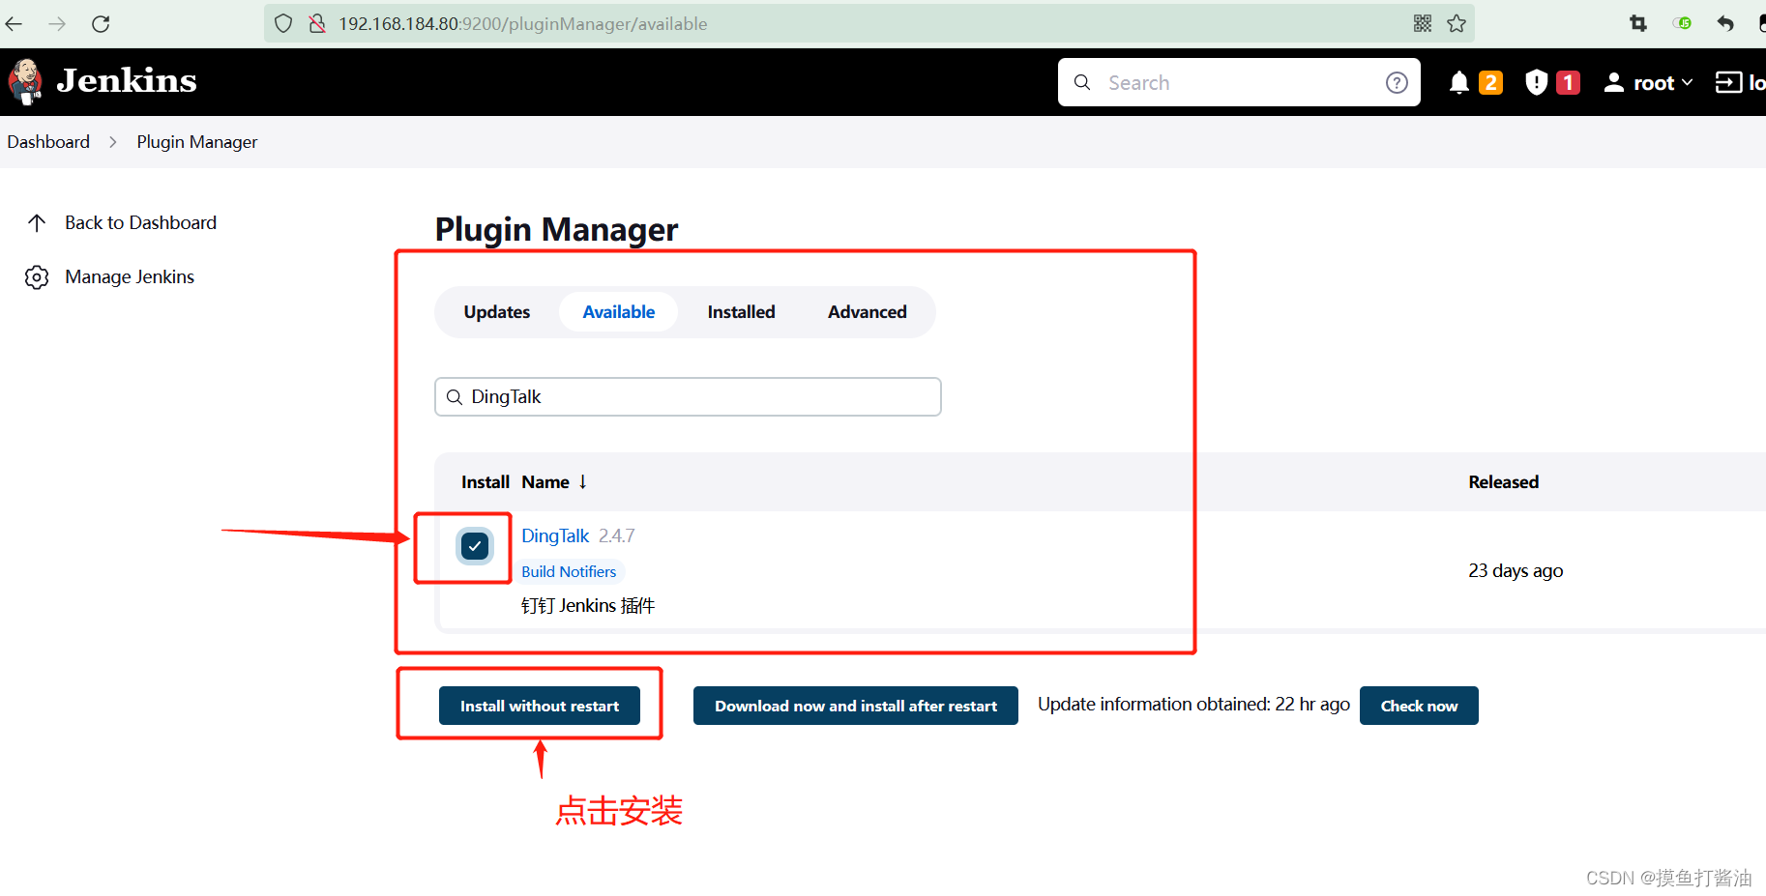
Task: Switch to the Installed tab
Action: 741,312
